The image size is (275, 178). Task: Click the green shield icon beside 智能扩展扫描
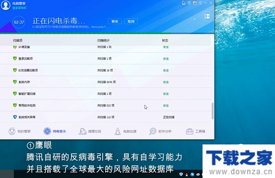(15, 94)
